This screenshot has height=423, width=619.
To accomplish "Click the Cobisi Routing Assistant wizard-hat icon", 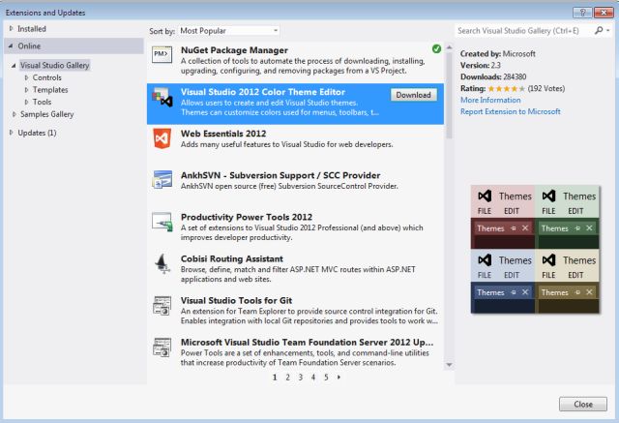I will pos(162,263).
